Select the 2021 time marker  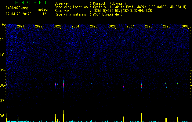pos(21,26)
